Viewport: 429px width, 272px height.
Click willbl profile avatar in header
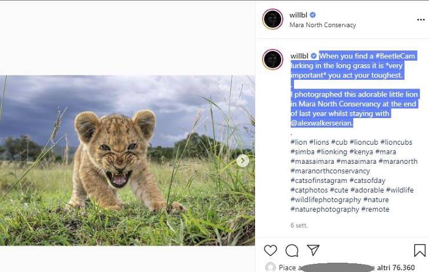272,20
